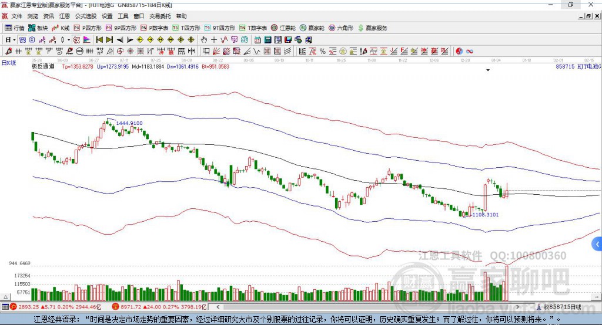Open the 赢家轮 wheel tool

(312, 28)
